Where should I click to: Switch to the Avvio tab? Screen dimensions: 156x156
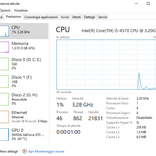click(x=65, y=17)
